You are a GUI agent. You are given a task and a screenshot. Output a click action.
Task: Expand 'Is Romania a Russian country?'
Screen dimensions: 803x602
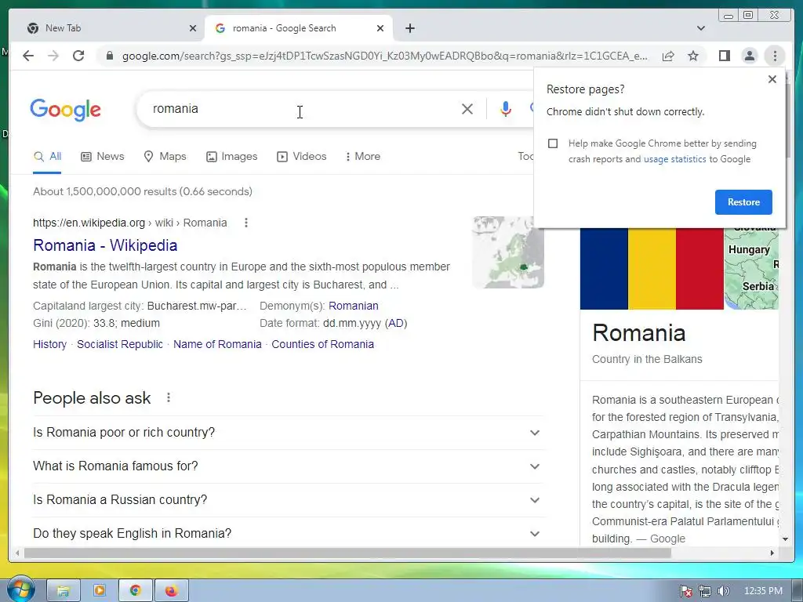289,500
